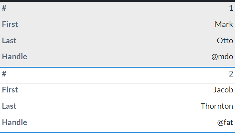The width and height of the screenshot is (235, 136).
Task: Select the name Mark
Action: click(x=224, y=24)
